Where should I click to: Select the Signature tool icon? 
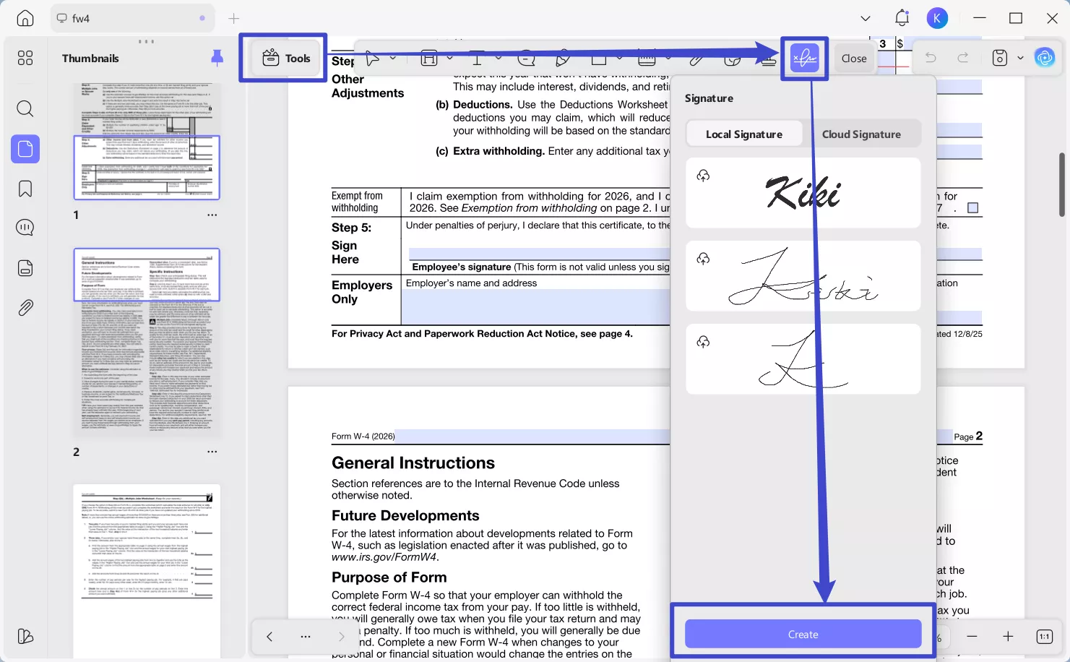[x=804, y=58]
